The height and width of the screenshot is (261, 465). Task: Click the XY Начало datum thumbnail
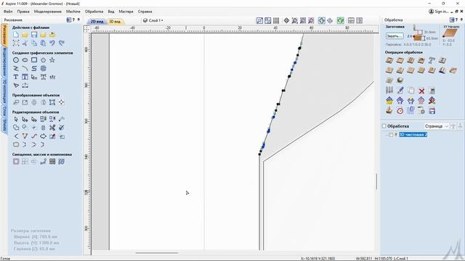pos(450,33)
